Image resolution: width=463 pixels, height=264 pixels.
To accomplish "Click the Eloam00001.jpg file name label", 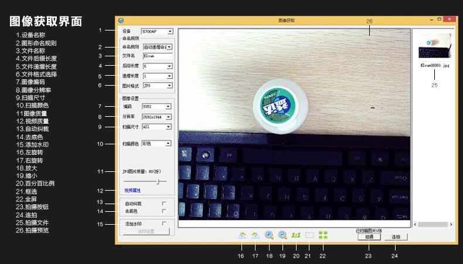I will 435,65.
